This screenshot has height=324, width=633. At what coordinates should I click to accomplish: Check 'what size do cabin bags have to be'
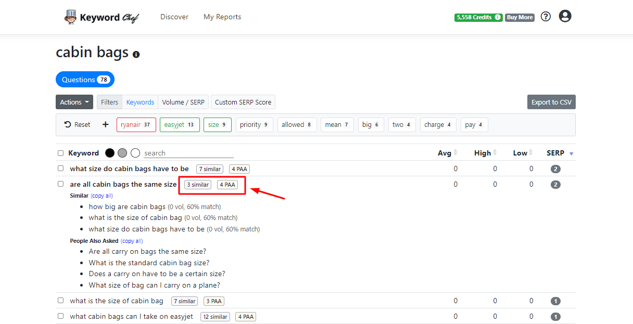click(x=60, y=169)
